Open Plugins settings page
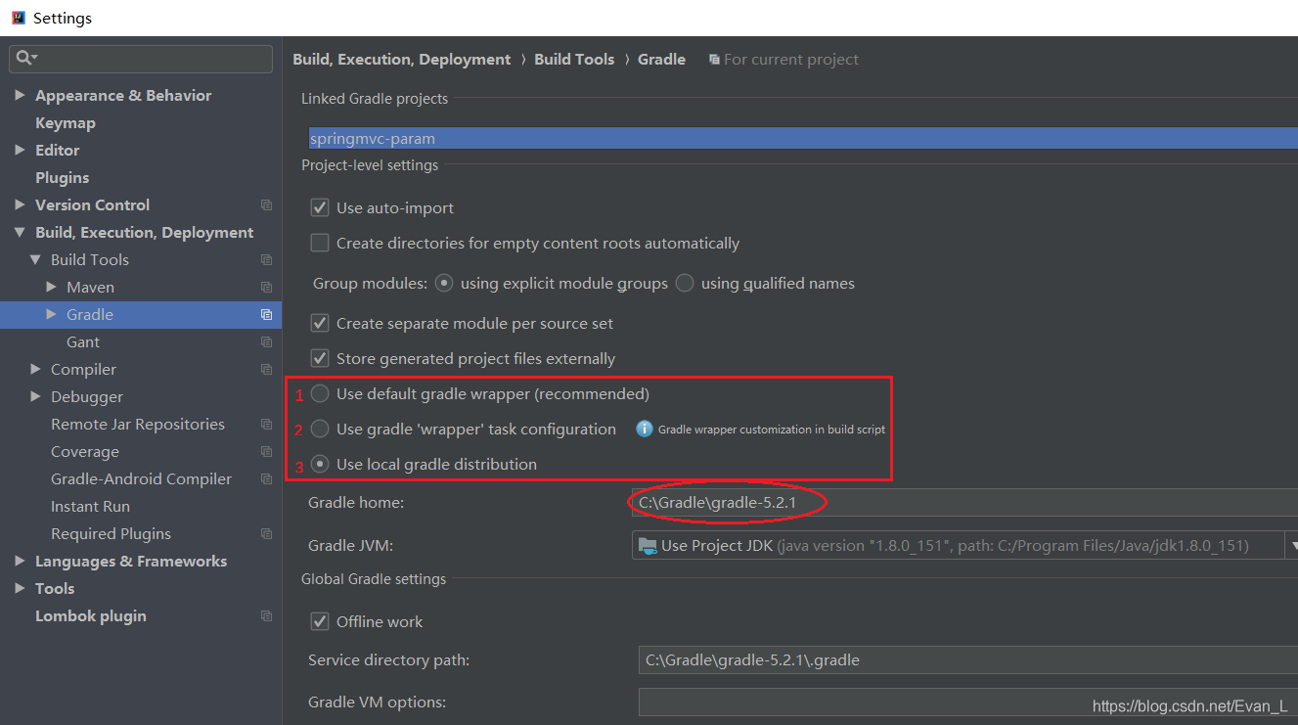This screenshot has height=725, width=1298. [62, 177]
